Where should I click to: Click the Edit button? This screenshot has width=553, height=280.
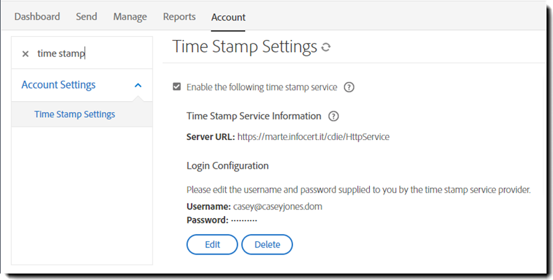click(212, 245)
